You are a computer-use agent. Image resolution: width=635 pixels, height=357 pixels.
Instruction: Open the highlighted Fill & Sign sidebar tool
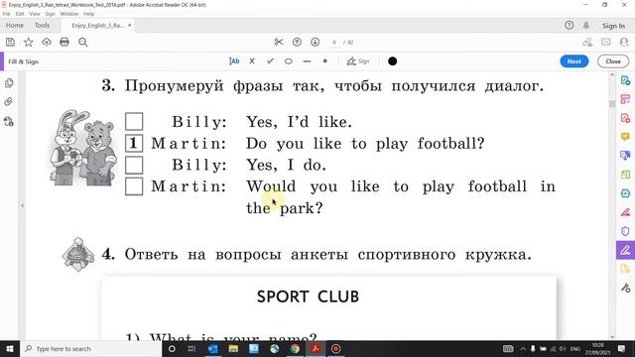625,250
